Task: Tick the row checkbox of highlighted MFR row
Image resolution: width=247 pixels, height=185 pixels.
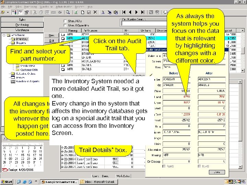Action: pos(63,38)
